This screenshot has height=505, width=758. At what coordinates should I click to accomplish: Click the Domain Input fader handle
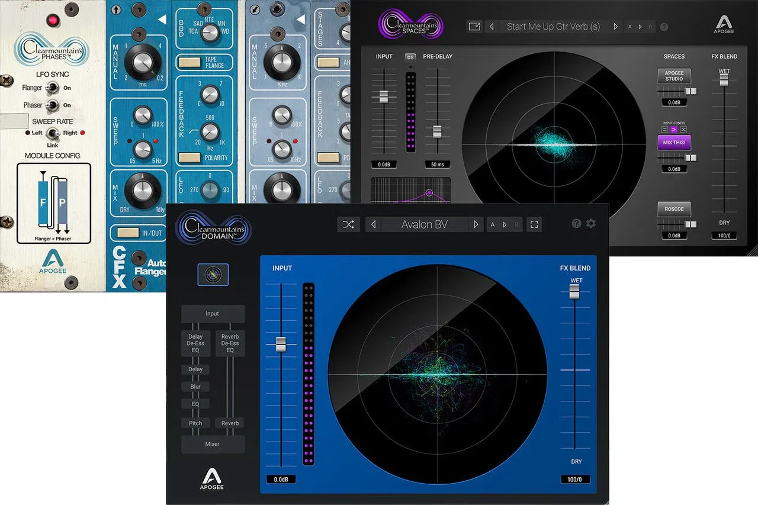281,344
